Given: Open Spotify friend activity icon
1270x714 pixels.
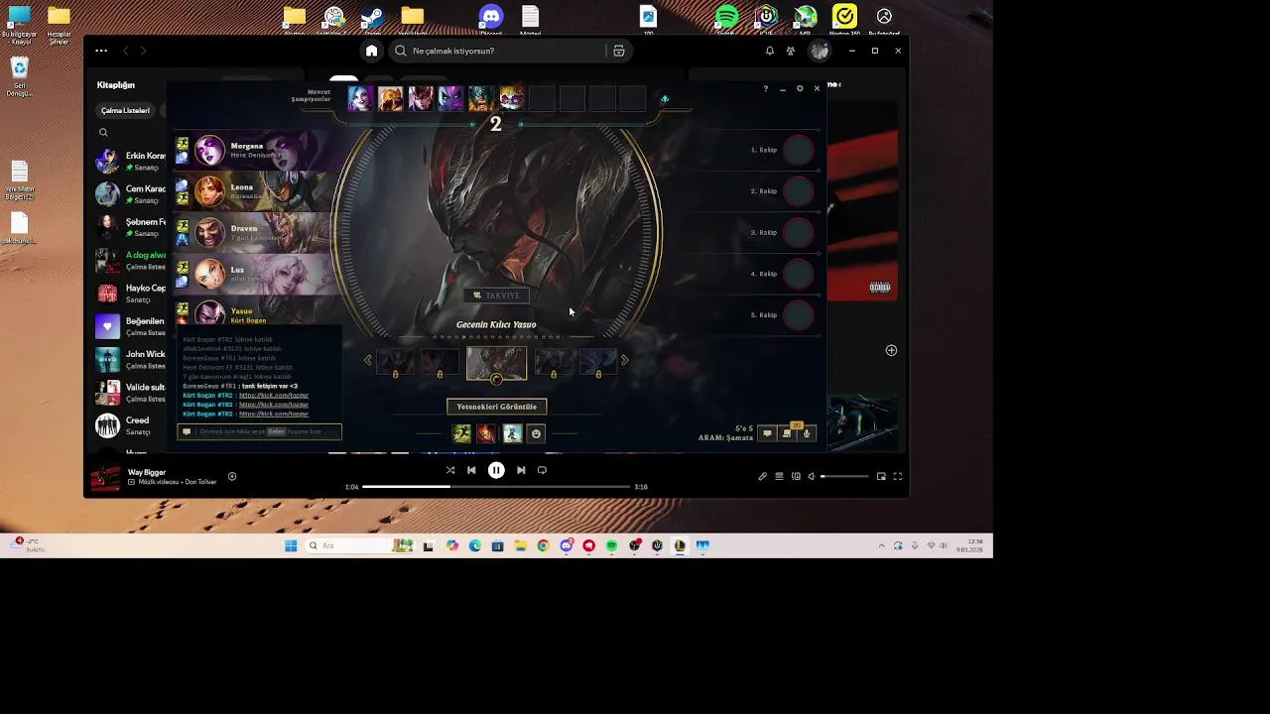Looking at the screenshot, I should pyautogui.click(x=791, y=51).
